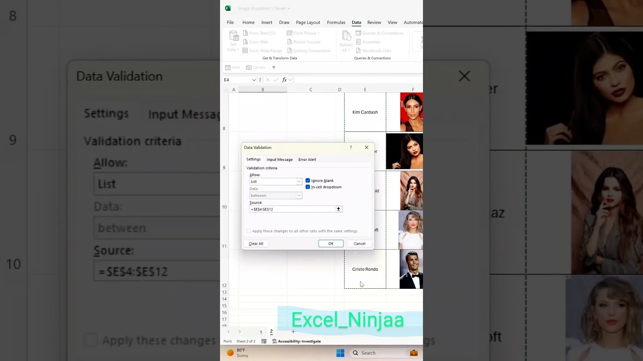Switch to the Draw ribbon tab
Image resolution: width=643 pixels, height=361 pixels.
point(284,22)
